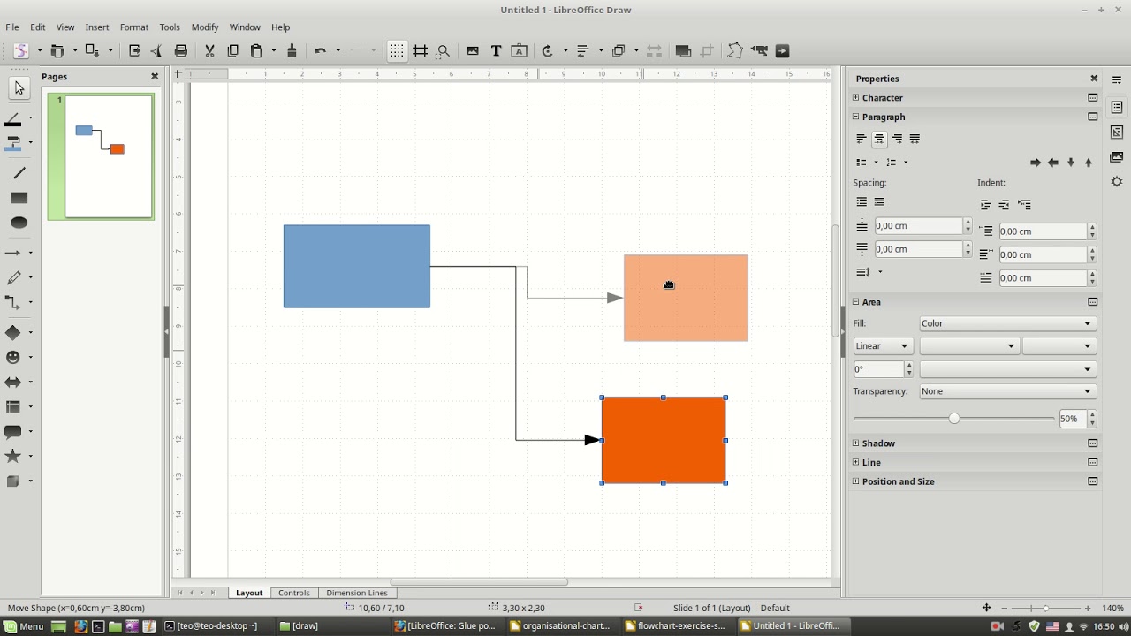Image resolution: width=1131 pixels, height=636 pixels.
Task: Set paragraph Align Left
Action: (862, 139)
